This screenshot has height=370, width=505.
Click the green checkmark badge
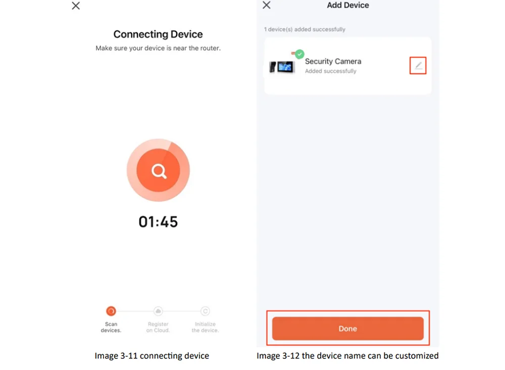click(299, 54)
